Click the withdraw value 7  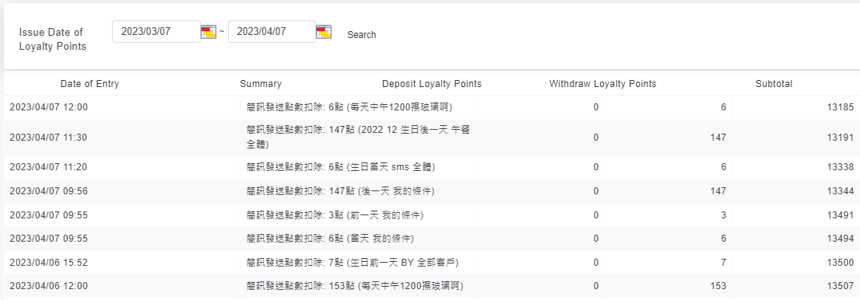(724, 263)
